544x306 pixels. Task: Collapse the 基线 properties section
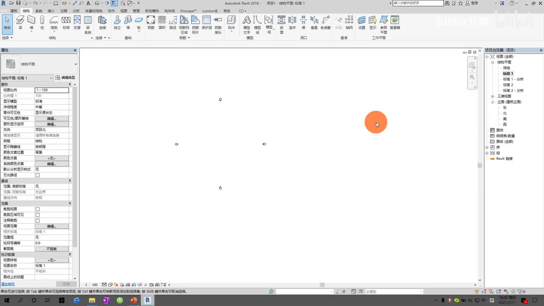coord(70,181)
